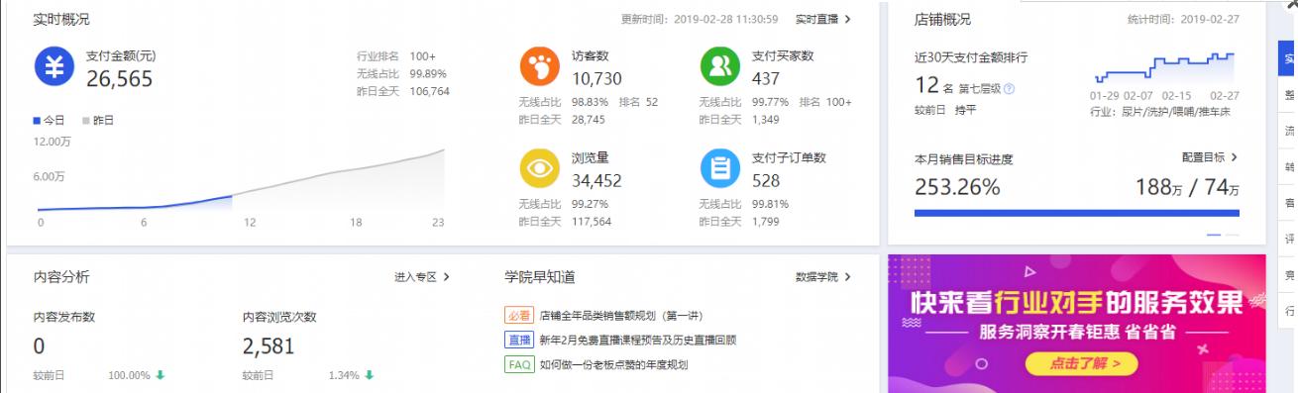Click 排名 52 under 访客数
The height and width of the screenshot is (393, 1298).
click(638, 102)
